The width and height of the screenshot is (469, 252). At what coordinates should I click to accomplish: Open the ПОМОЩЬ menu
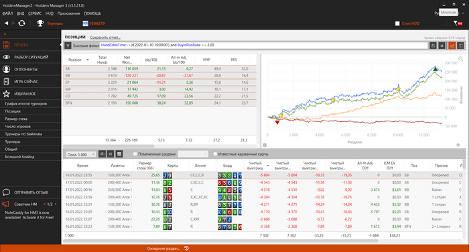92,13
